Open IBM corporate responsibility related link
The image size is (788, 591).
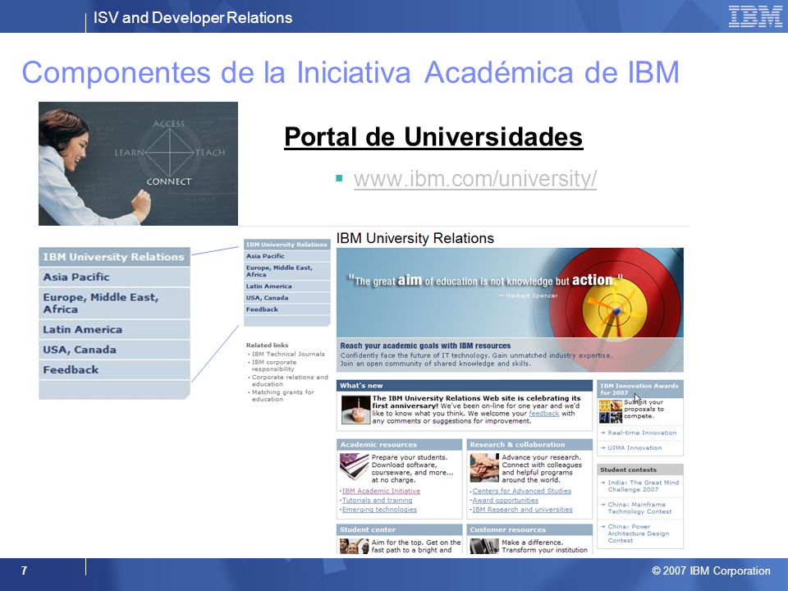(274, 365)
